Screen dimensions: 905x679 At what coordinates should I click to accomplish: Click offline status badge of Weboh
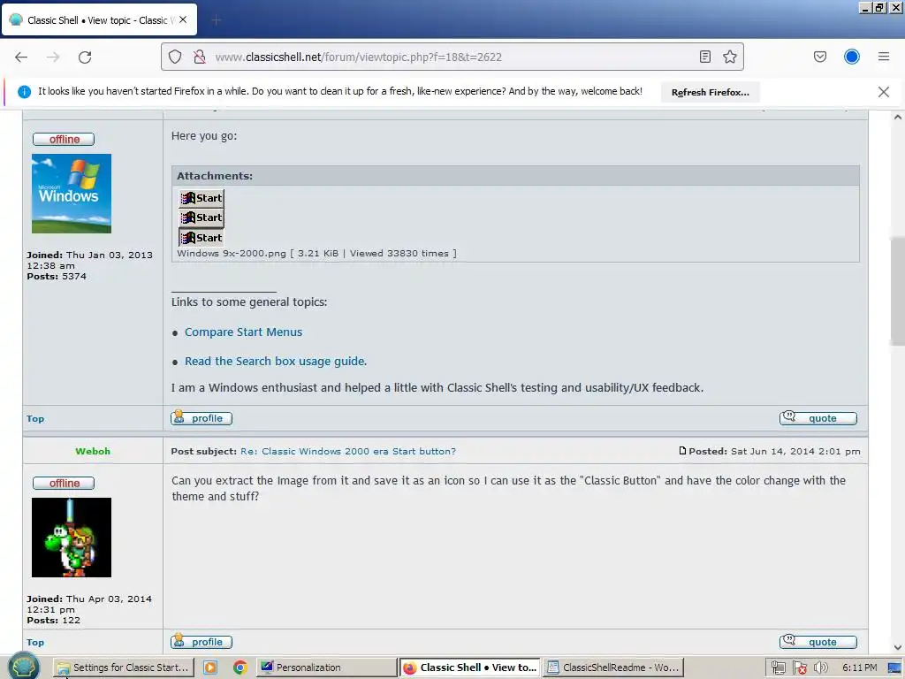pyautogui.click(x=64, y=483)
